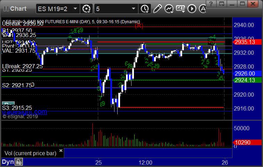
Task: Click the window pop-out icon next to help
Action: click(x=222, y=4)
